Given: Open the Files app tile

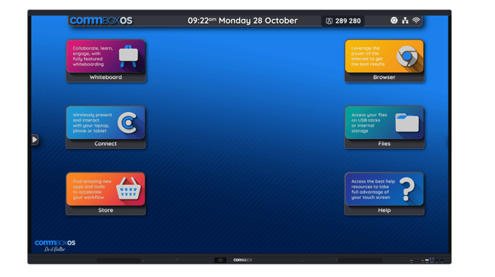Looking at the screenshot, I should 384,127.
